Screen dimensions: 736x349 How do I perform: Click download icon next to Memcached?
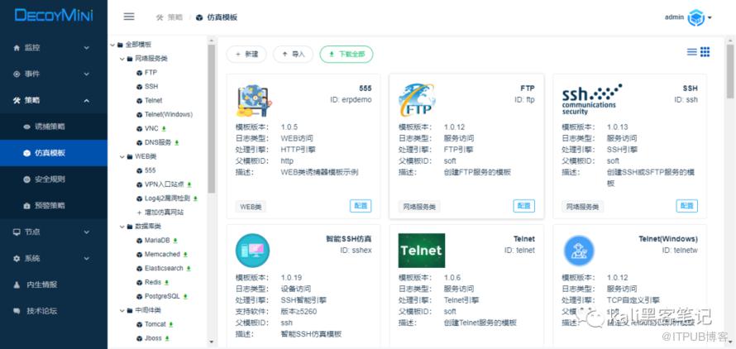185,254
